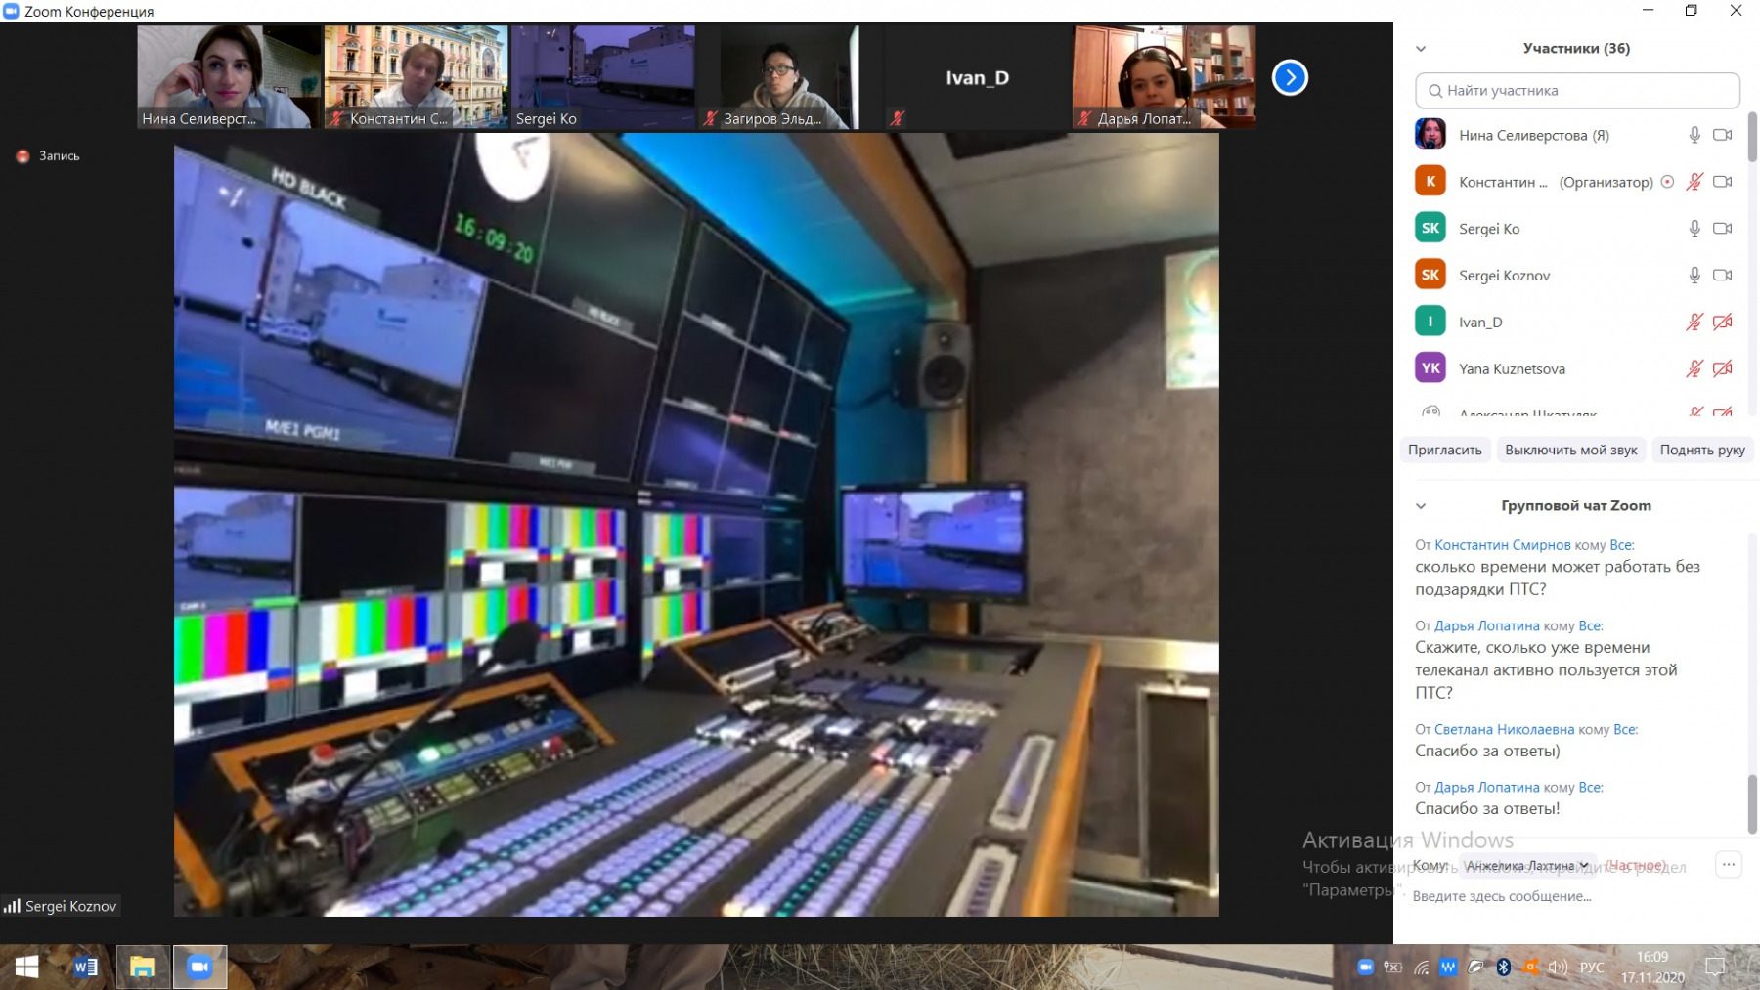Collapse the Участники panel chevron
Image resolution: width=1760 pixels, height=990 pixels.
click(1421, 49)
